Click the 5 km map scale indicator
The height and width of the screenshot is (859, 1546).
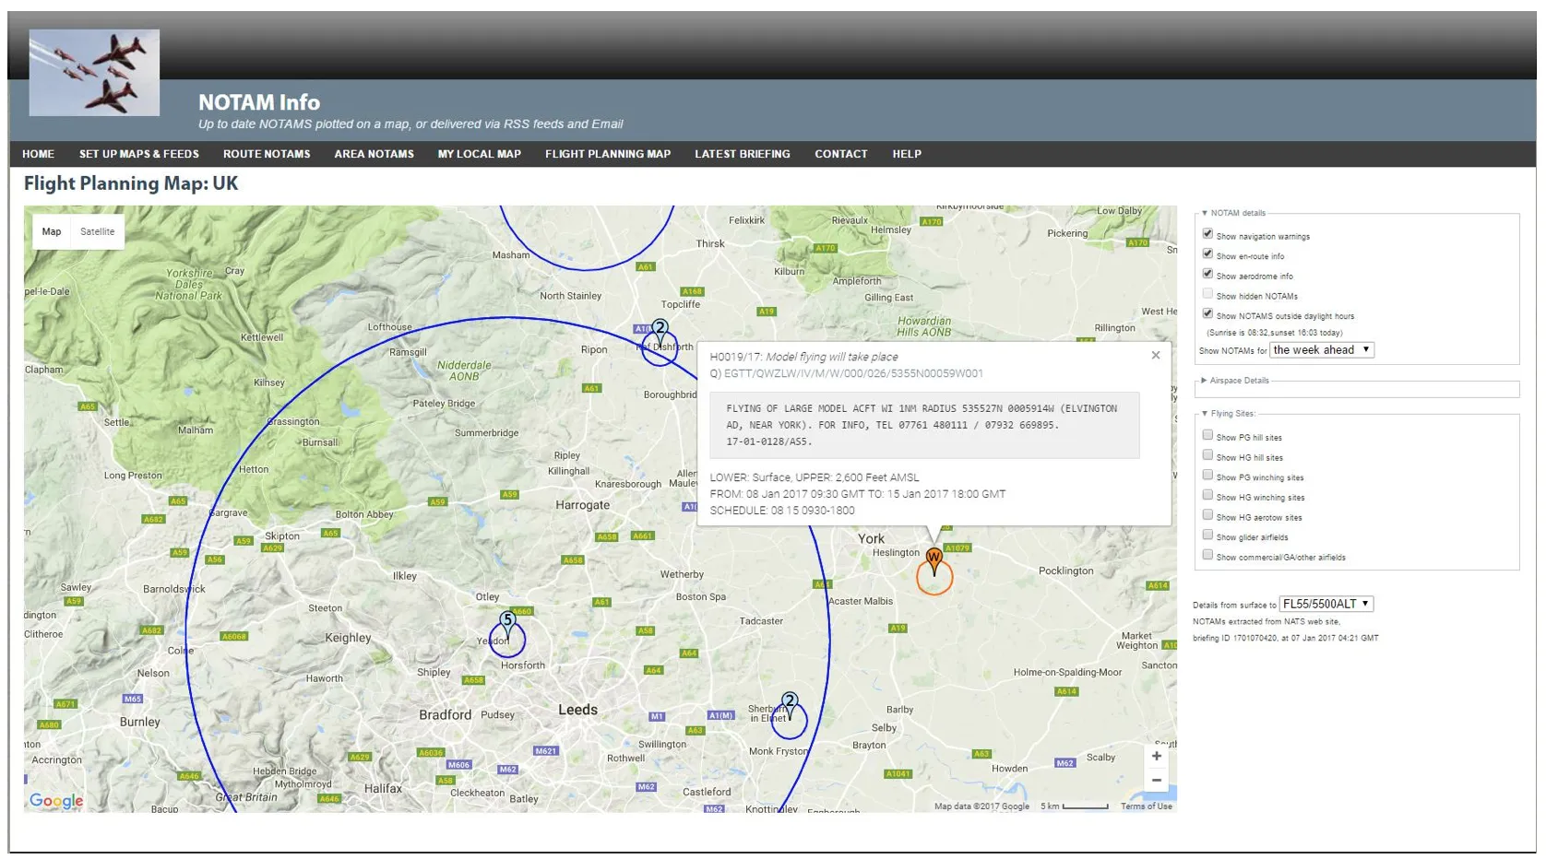[1075, 806]
